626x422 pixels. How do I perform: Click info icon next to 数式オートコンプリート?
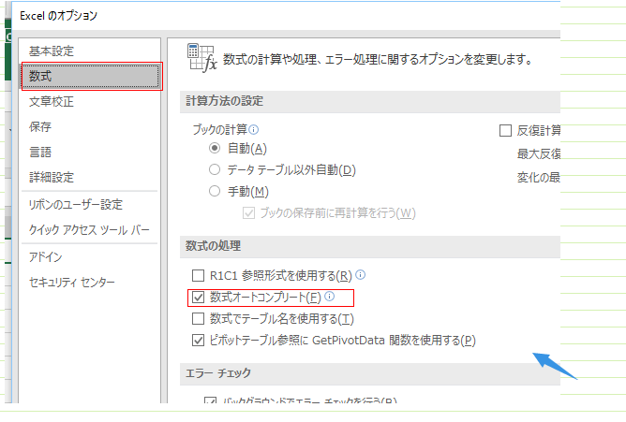pyautogui.click(x=329, y=296)
